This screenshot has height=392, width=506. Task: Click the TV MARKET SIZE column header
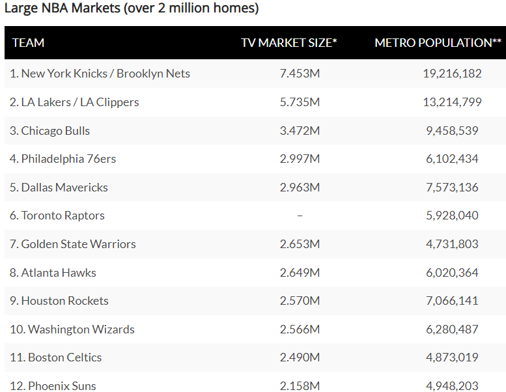tap(288, 43)
